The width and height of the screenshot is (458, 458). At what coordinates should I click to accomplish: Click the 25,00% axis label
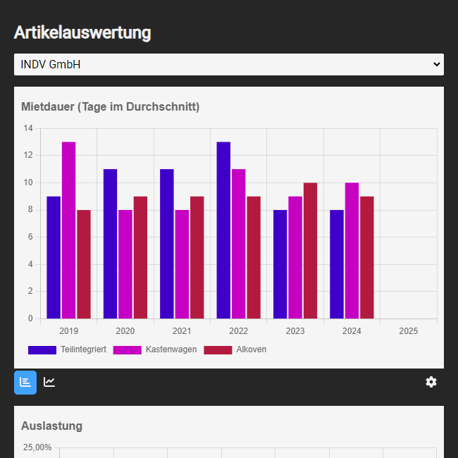tap(37, 447)
